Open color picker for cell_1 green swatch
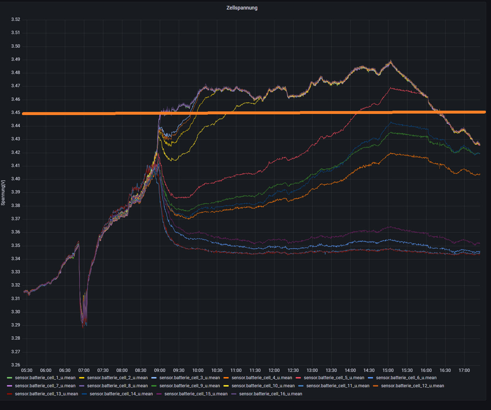Image resolution: width=491 pixels, height=410 pixels. 9,378
